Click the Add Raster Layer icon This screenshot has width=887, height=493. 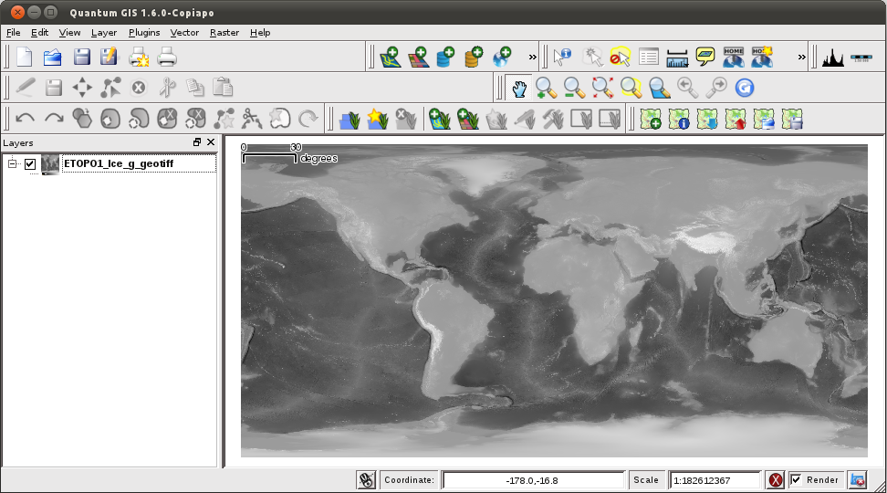click(x=419, y=58)
